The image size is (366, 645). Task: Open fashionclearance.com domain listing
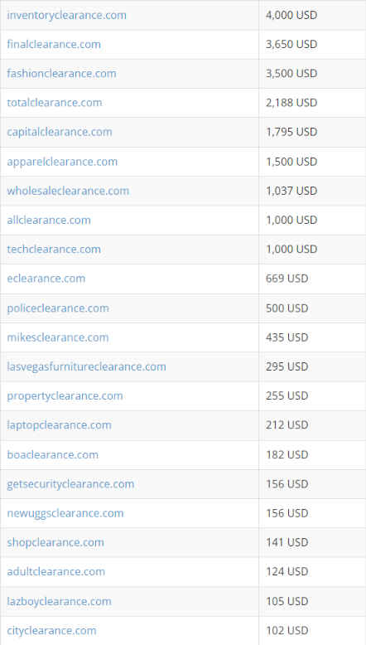point(61,74)
